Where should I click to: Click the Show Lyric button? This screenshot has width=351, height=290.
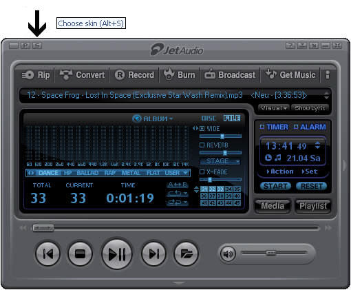pos(310,108)
